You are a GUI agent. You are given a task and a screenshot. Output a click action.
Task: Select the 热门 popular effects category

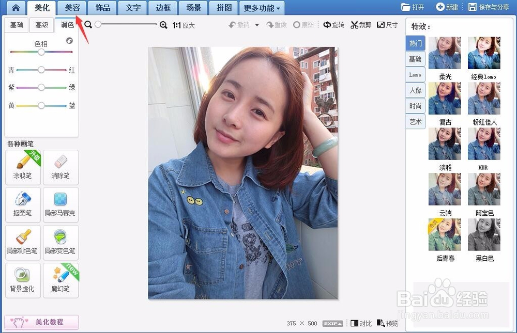(x=416, y=43)
